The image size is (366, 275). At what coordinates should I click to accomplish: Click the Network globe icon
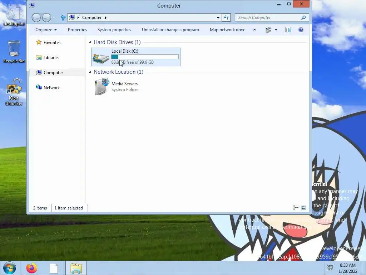coord(39,87)
